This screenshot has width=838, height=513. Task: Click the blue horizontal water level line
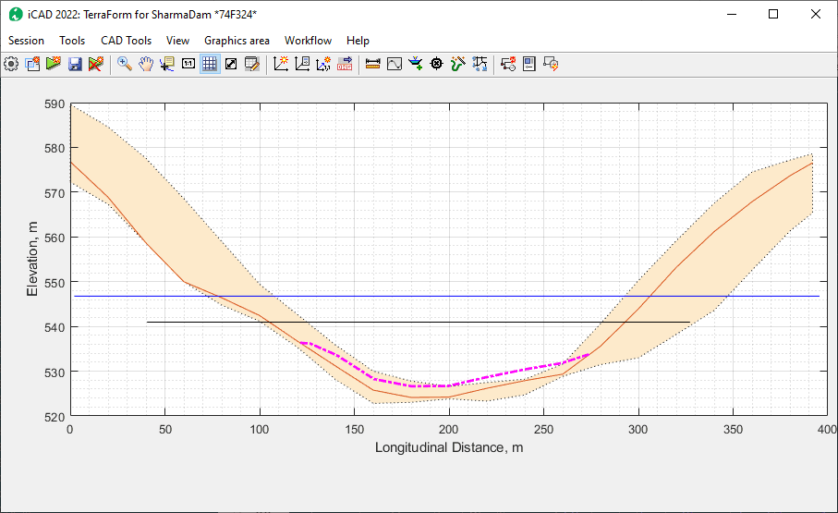554,296
